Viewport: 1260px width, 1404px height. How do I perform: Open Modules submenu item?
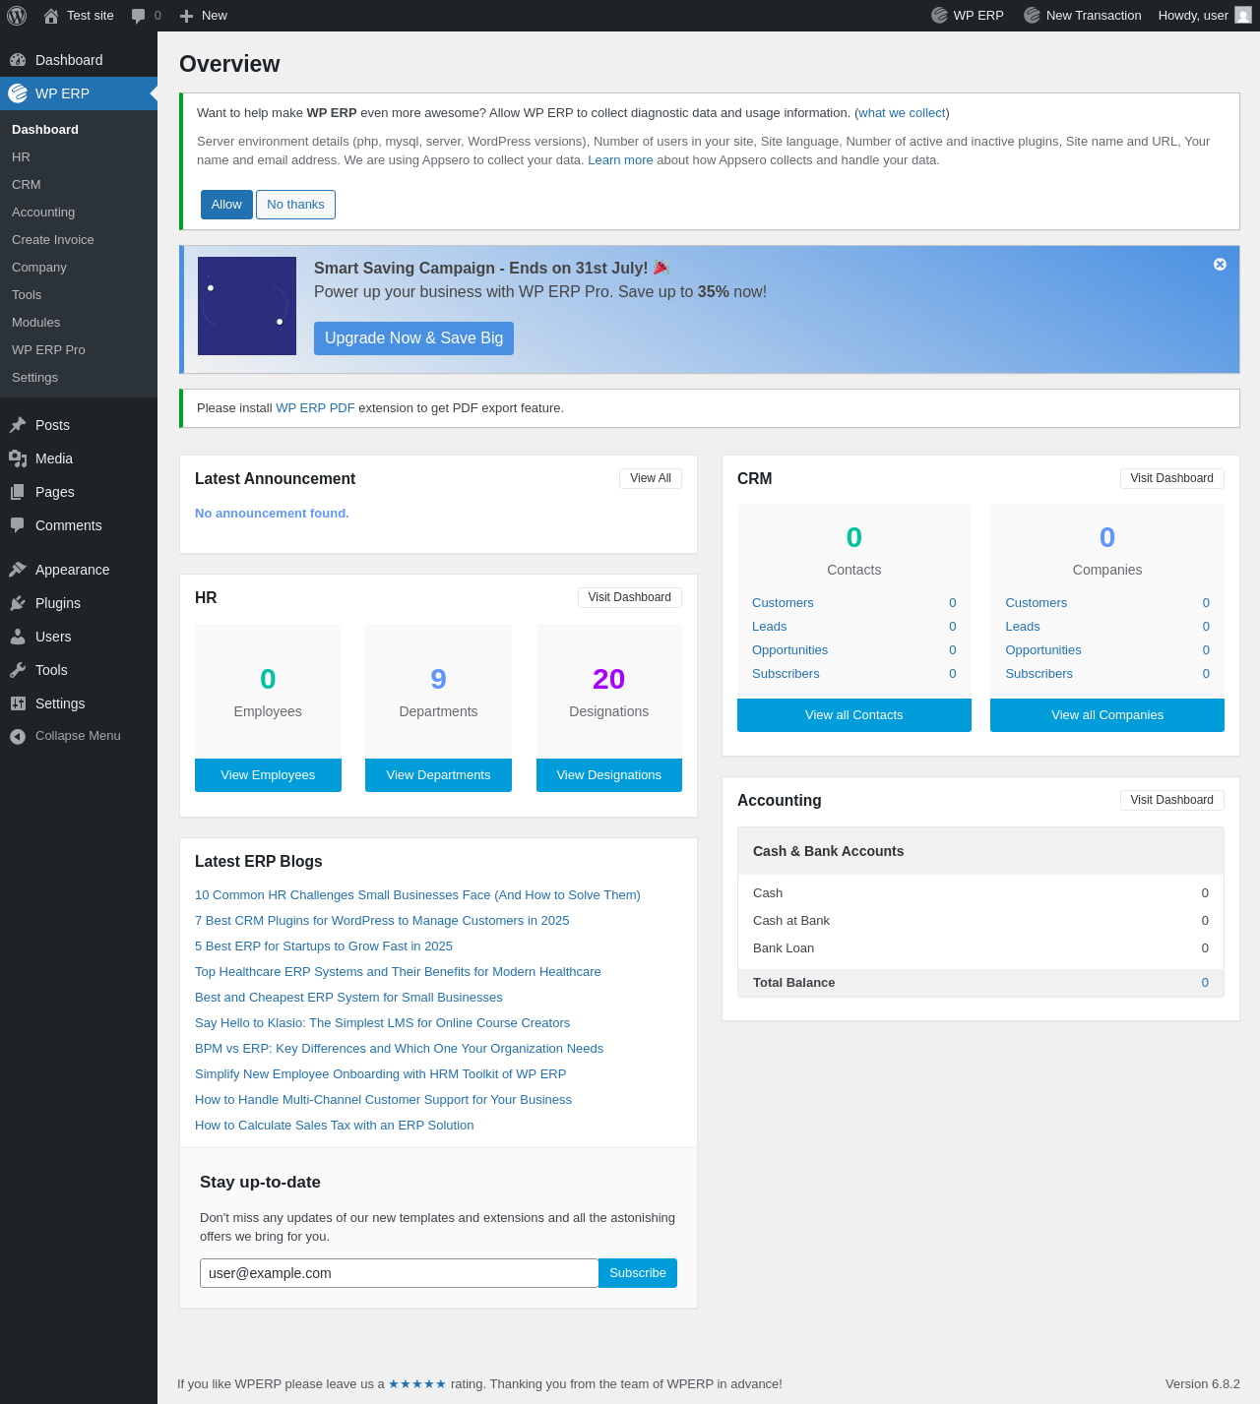pyautogui.click(x=35, y=323)
